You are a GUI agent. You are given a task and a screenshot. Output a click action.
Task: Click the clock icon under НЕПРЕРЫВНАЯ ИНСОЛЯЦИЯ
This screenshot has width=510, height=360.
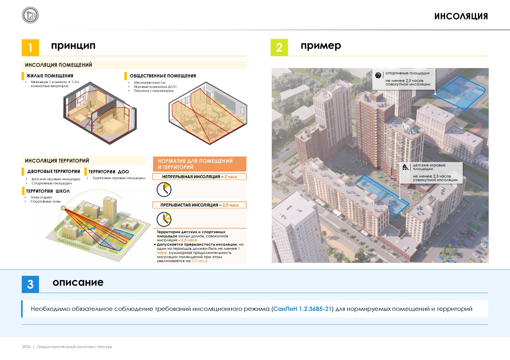coord(164,190)
